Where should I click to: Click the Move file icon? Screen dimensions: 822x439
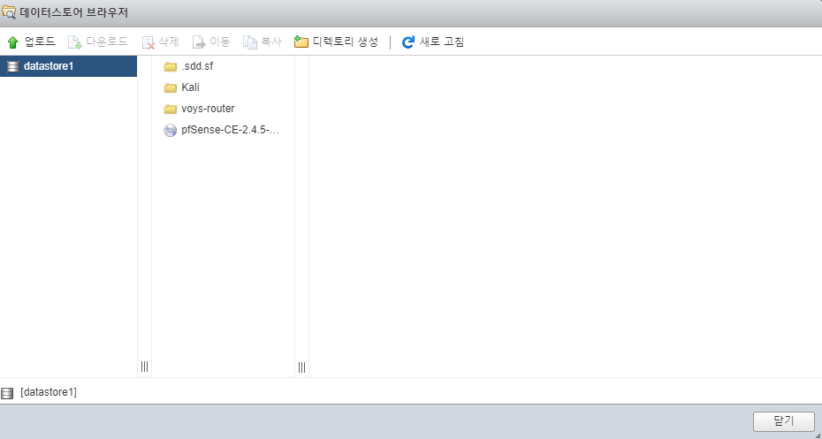(199, 42)
